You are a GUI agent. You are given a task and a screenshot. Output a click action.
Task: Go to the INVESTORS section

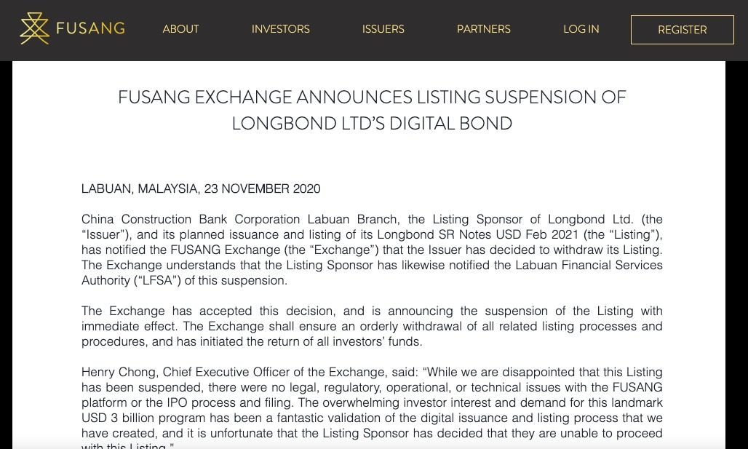point(280,29)
